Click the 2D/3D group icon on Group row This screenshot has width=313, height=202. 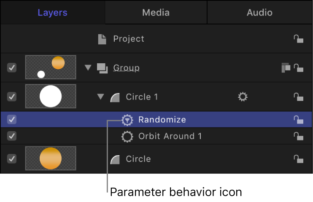tap(286, 67)
